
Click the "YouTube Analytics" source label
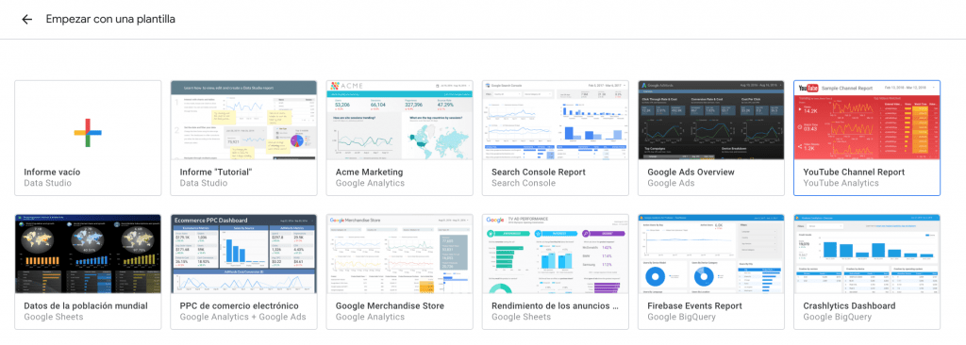tap(841, 183)
